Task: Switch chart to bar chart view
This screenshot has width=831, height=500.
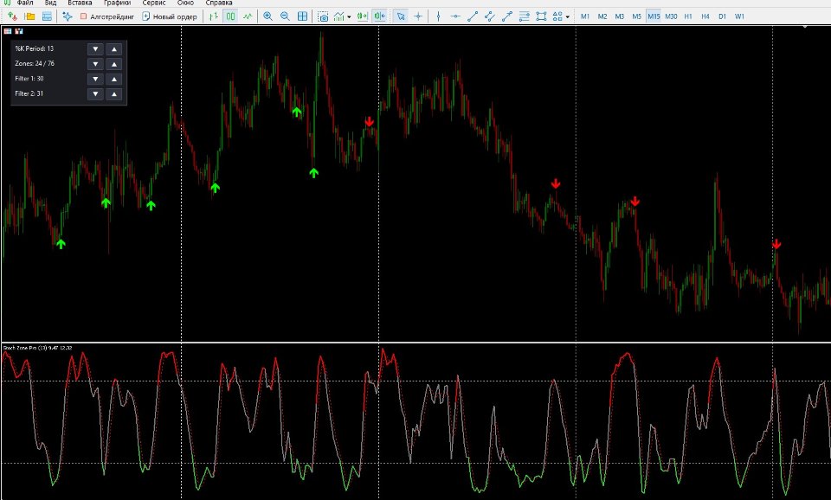Action: (214, 16)
